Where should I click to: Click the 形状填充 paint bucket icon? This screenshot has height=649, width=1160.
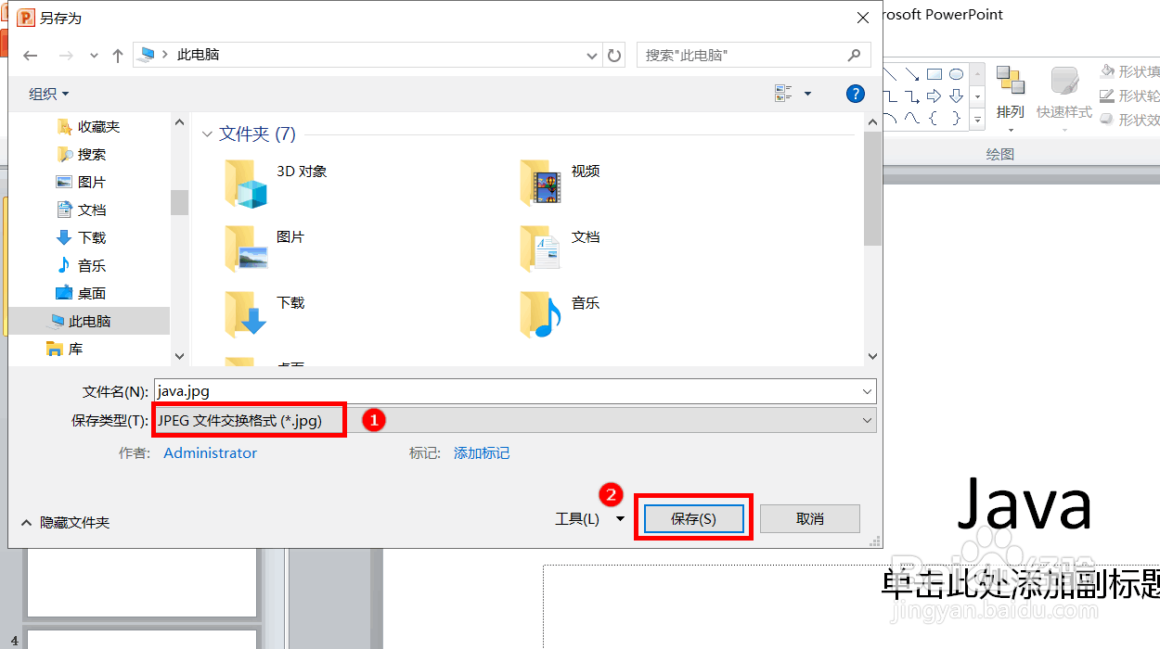click(1107, 71)
